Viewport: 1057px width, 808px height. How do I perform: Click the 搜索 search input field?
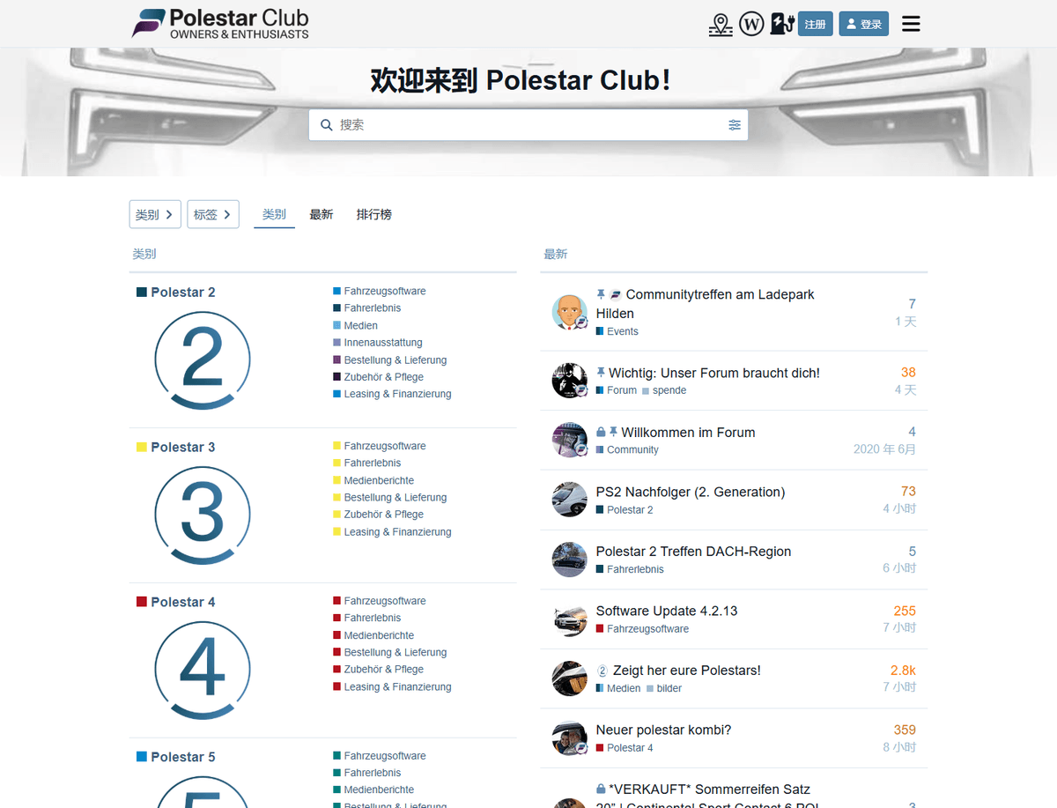coord(528,125)
